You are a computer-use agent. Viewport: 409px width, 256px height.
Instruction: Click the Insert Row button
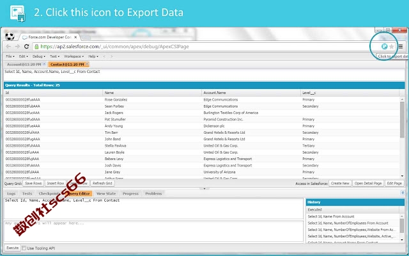point(56,184)
